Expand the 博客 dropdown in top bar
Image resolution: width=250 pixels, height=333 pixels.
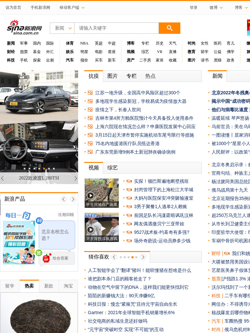click(x=241, y=8)
